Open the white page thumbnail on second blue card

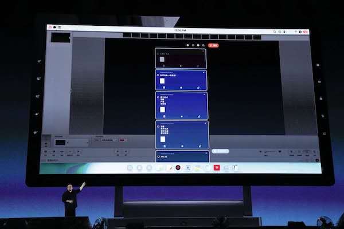163,109
